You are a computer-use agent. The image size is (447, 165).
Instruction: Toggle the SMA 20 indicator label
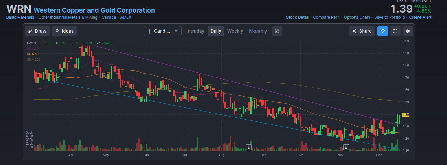pos(32,48)
